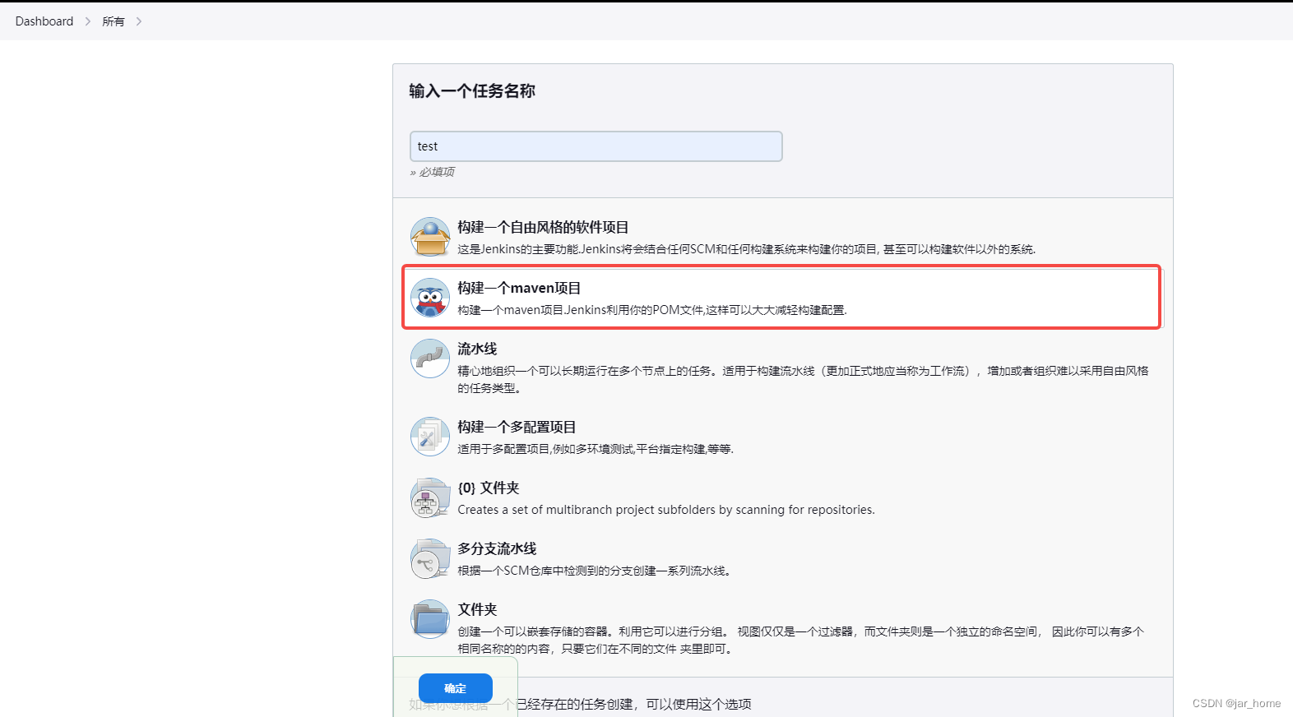Click the freestyle project Jenkins description text
Image resolution: width=1293 pixels, height=717 pixels.
[x=747, y=249]
